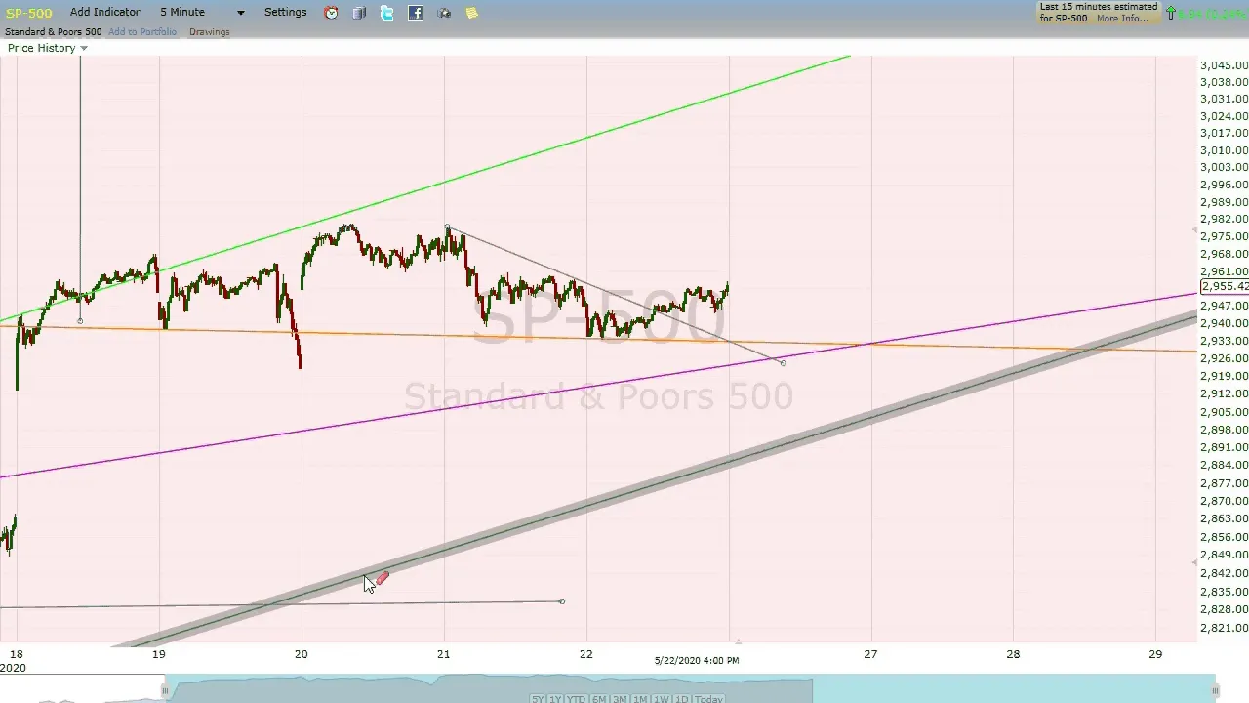This screenshot has width=1249, height=703.
Task: Select the 1M range button
Action: coord(640,699)
